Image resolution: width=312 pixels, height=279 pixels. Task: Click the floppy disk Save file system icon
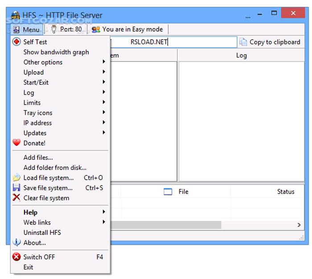[x=16, y=188]
